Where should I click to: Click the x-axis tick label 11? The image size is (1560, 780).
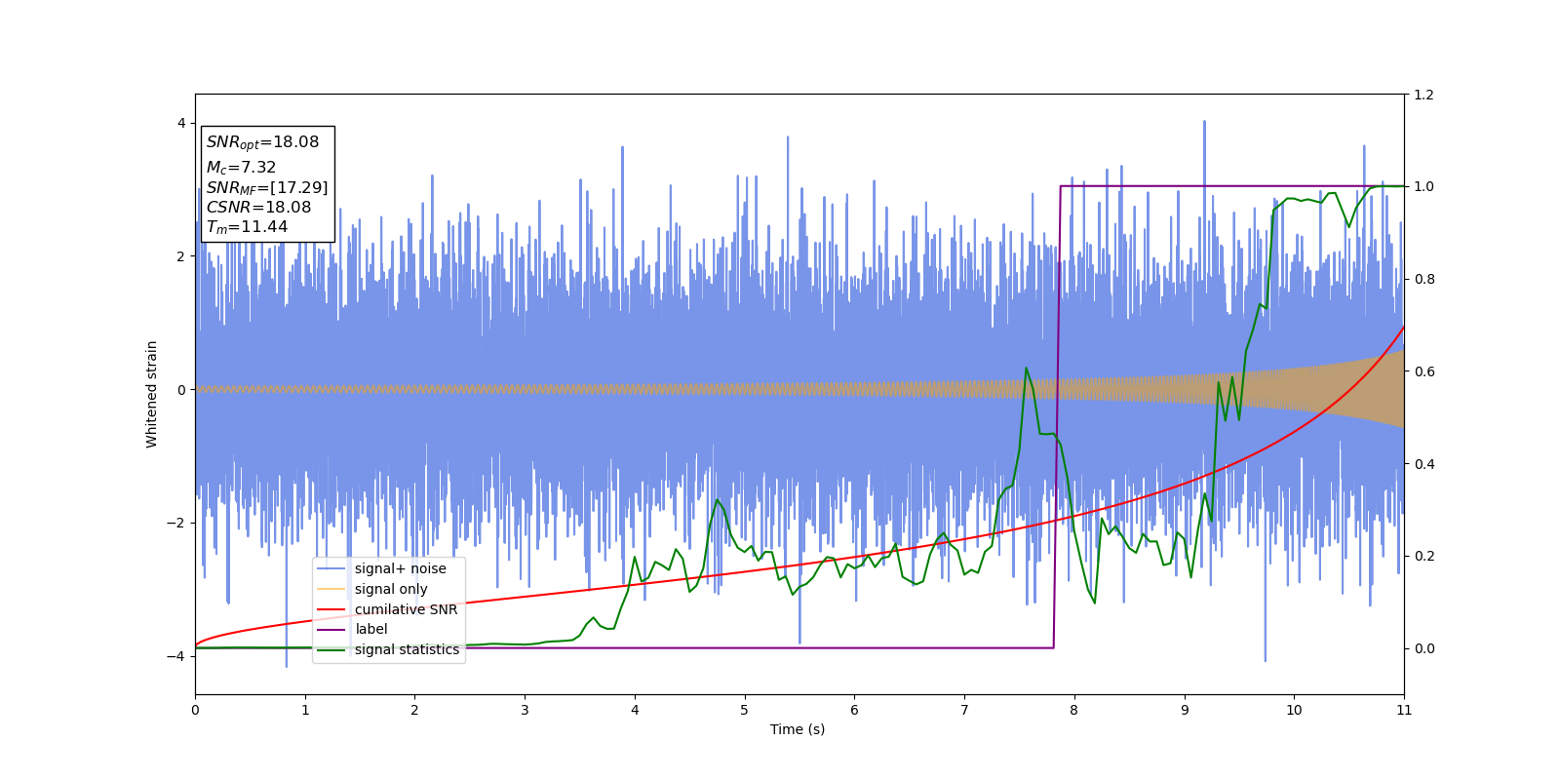(1404, 710)
